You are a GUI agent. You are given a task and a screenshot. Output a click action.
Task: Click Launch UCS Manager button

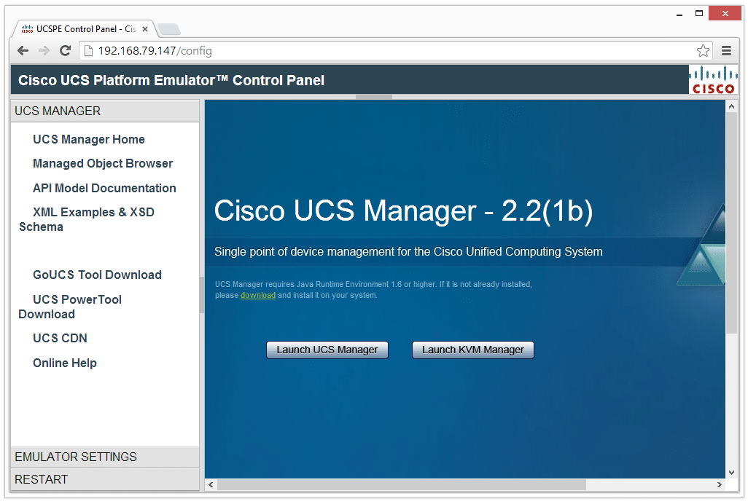[x=327, y=350]
